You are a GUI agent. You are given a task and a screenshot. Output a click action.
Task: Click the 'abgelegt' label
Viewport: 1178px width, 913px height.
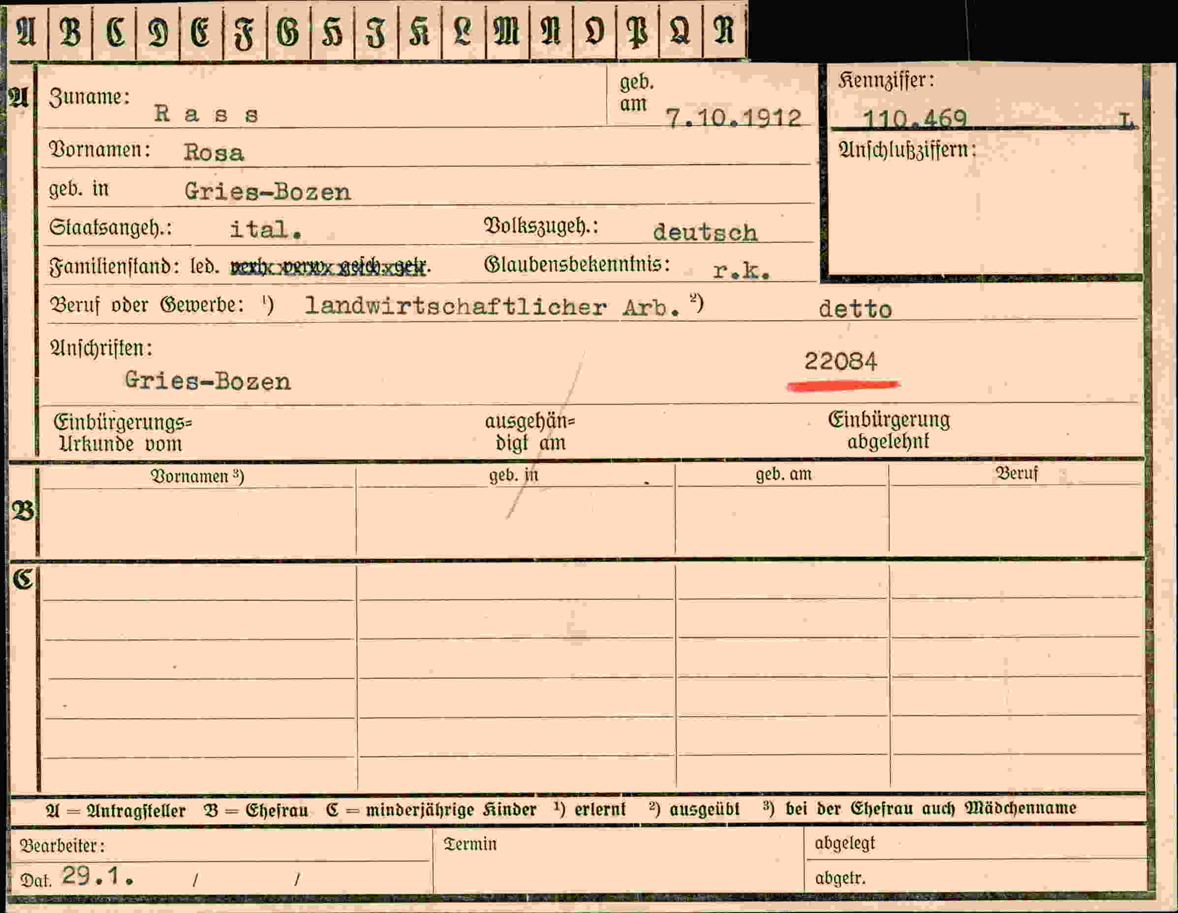845,844
